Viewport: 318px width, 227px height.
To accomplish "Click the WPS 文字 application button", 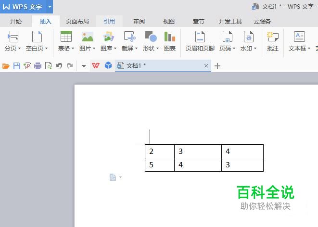I will click(x=23, y=7).
